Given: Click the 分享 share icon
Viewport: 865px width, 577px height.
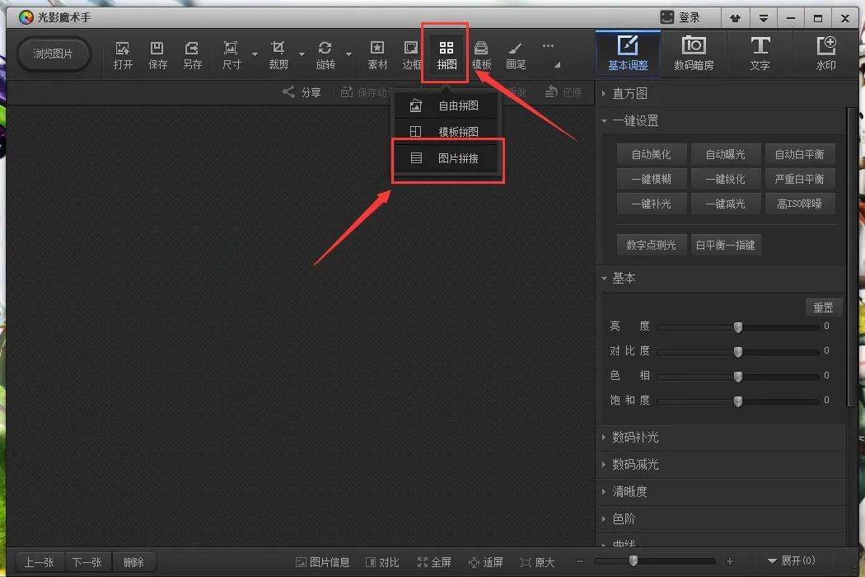Looking at the screenshot, I should (x=302, y=92).
